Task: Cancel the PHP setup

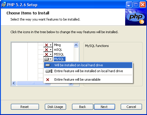Action: pyautogui.click(x=131, y=107)
